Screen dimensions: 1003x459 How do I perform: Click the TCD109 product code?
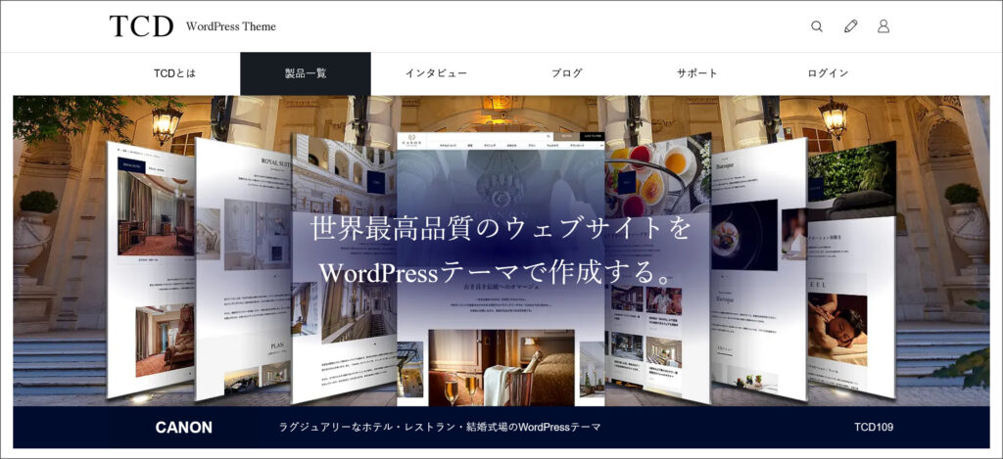pyautogui.click(x=873, y=428)
